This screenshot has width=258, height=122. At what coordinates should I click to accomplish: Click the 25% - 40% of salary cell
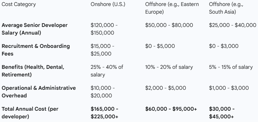107,71
